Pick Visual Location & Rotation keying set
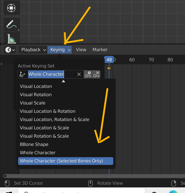The height and width of the screenshot is (193, 185). pyautogui.click(x=47, y=111)
